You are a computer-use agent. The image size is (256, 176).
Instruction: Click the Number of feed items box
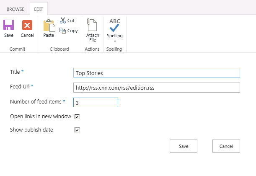click(96, 103)
